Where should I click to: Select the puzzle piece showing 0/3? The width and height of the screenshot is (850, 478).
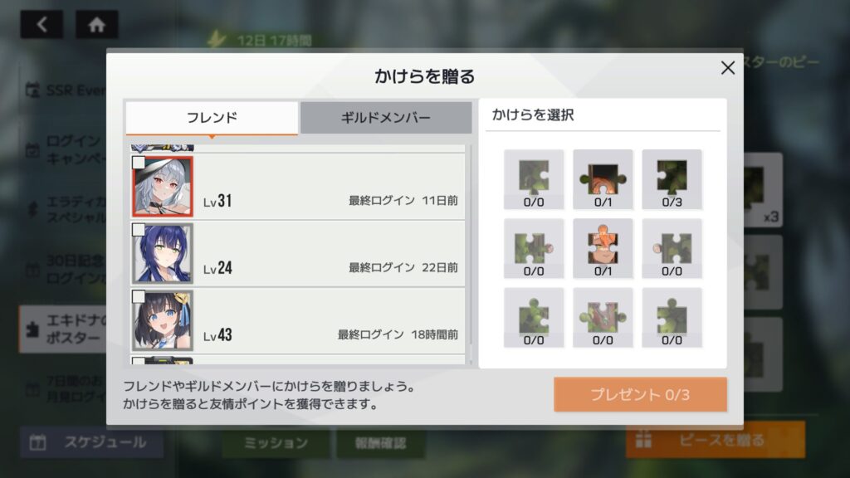[672, 179]
